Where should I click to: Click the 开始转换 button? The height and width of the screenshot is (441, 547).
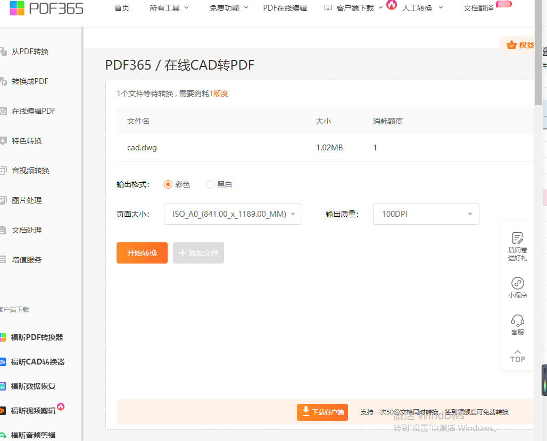tap(142, 253)
